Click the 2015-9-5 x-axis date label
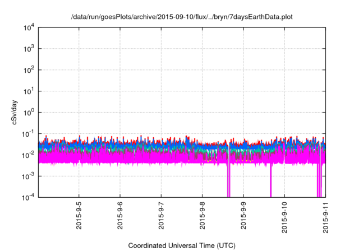This screenshot has height=251, width=359. click(x=79, y=216)
